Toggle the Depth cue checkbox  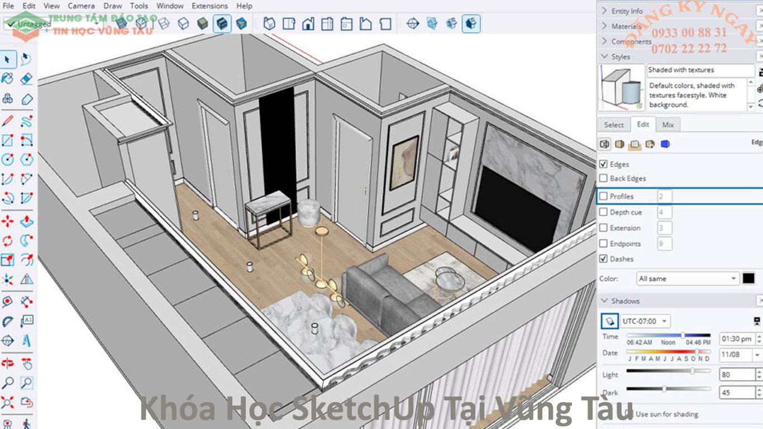click(603, 212)
